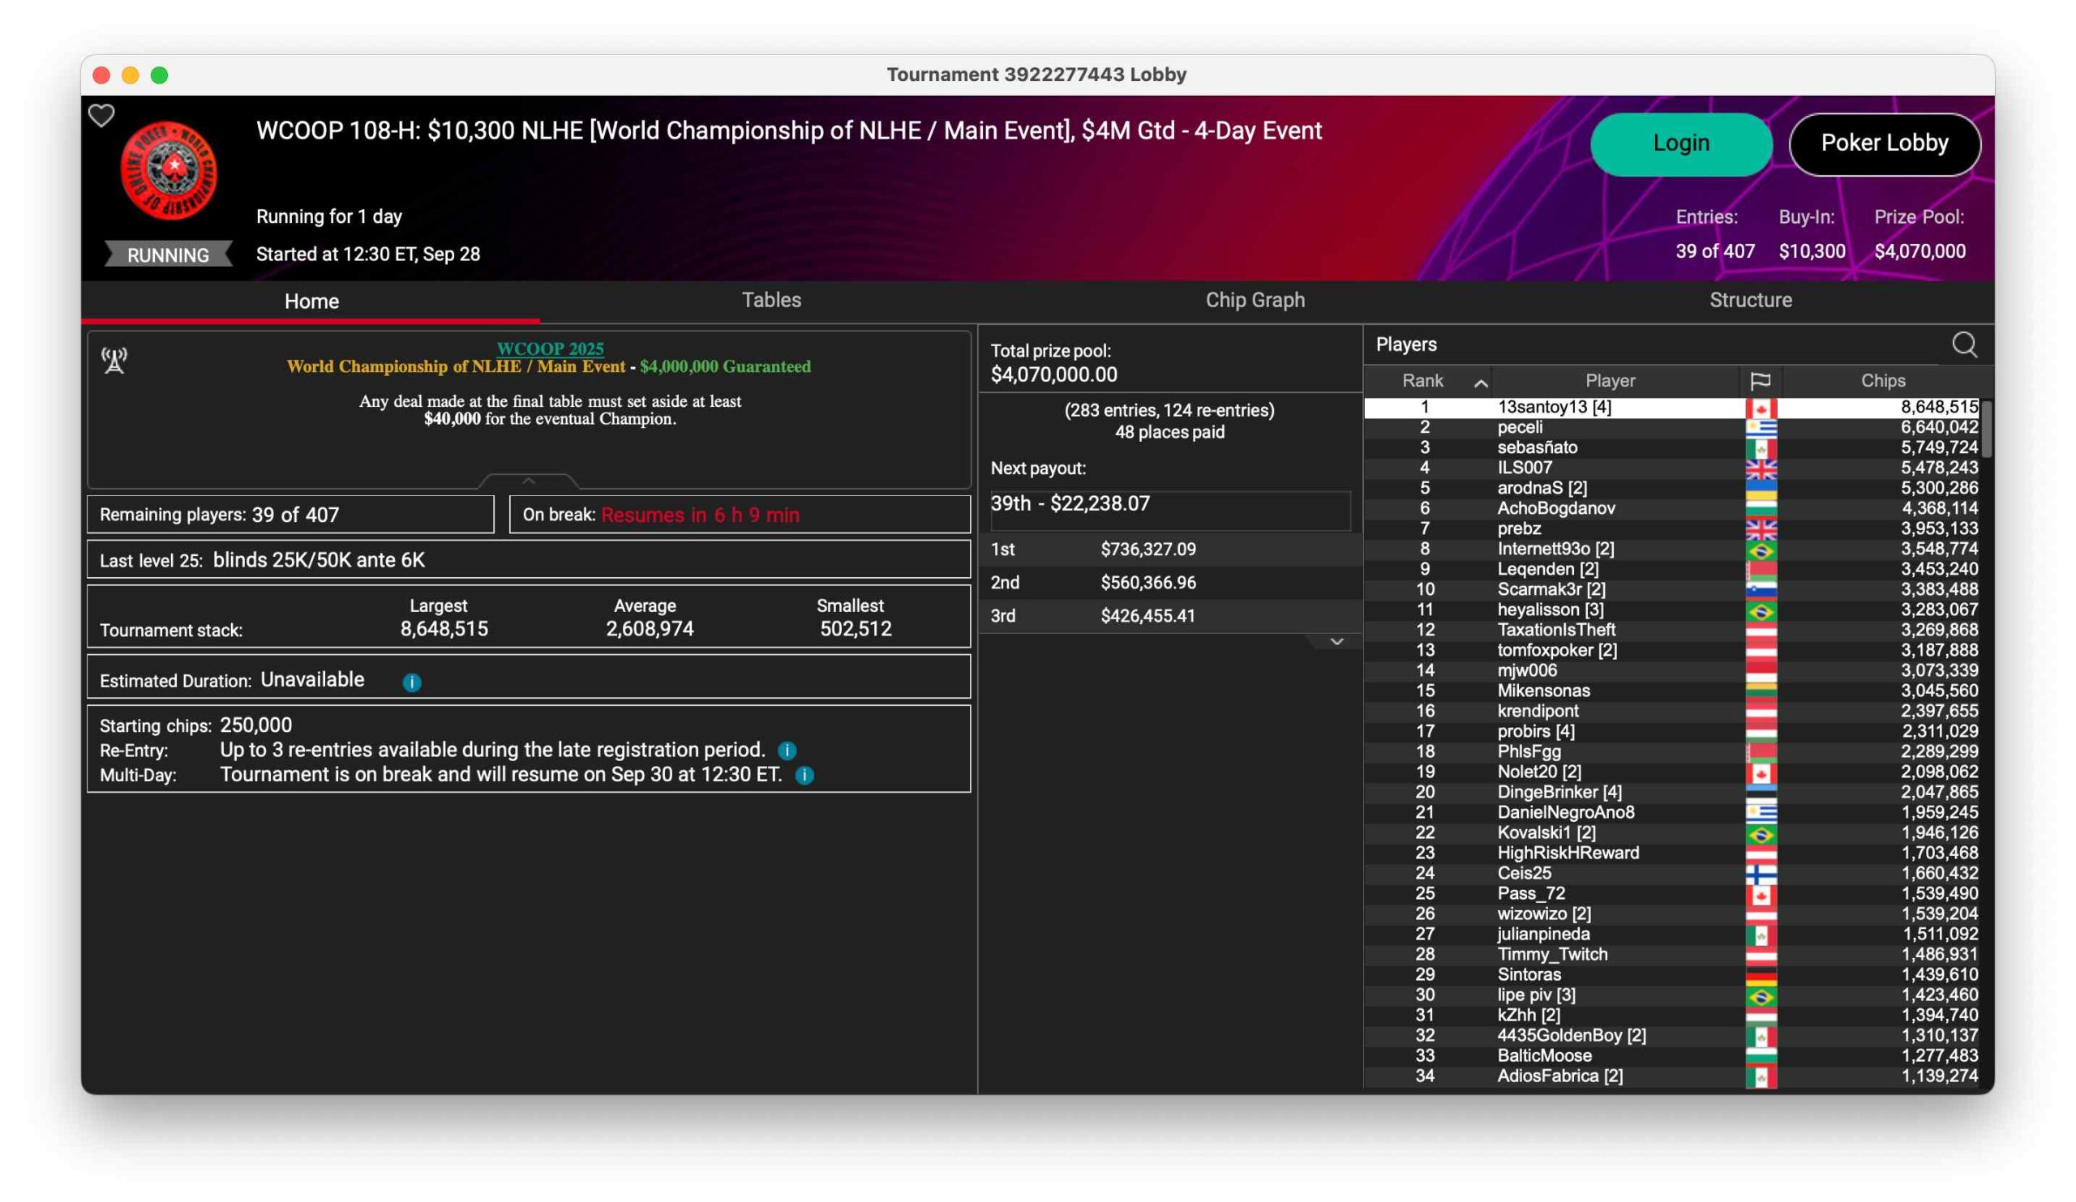Click the WCOOP tournament logo badge
This screenshot has height=1202, width=2076.
[169, 170]
